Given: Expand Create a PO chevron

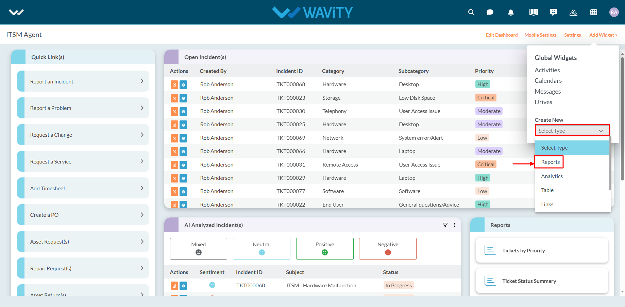Looking at the screenshot, I should click(x=142, y=215).
